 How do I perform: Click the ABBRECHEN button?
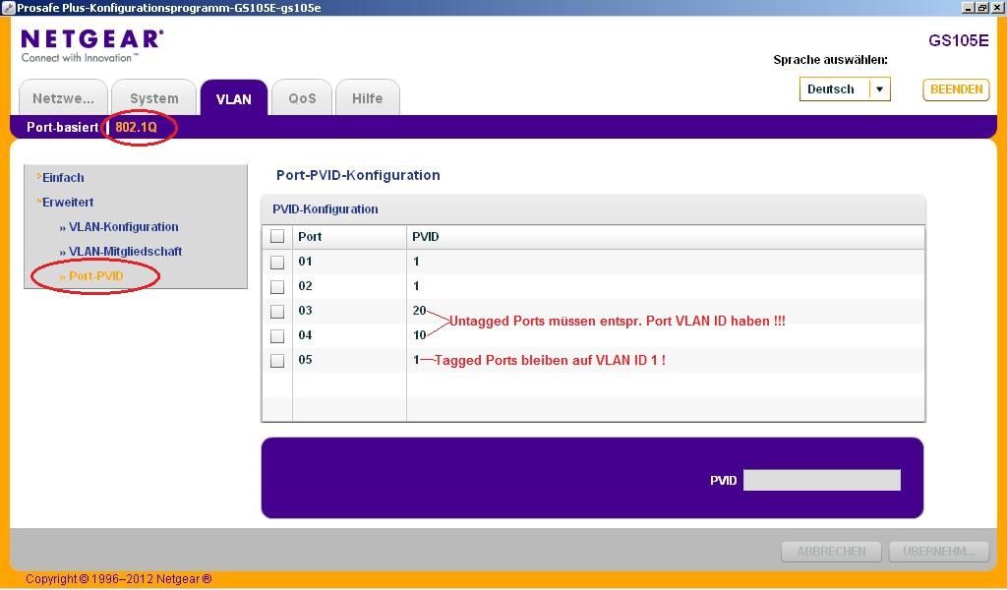click(832, 552)
